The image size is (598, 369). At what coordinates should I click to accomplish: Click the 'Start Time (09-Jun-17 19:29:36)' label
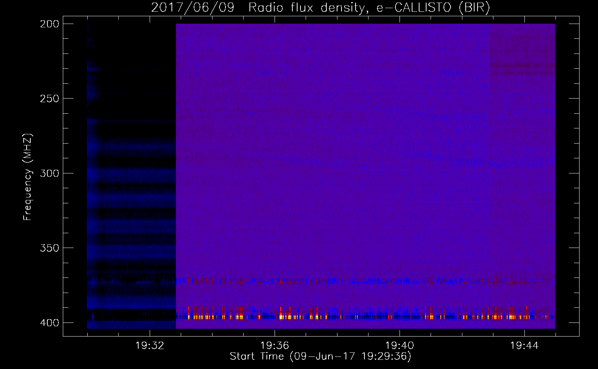320,356
